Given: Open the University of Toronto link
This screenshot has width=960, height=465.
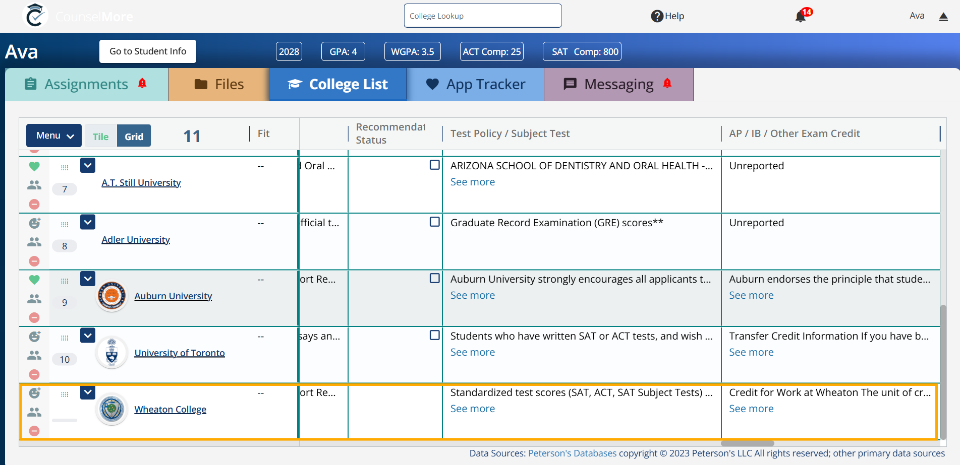Looking at the screenshot, I should [x=180, y=353].
